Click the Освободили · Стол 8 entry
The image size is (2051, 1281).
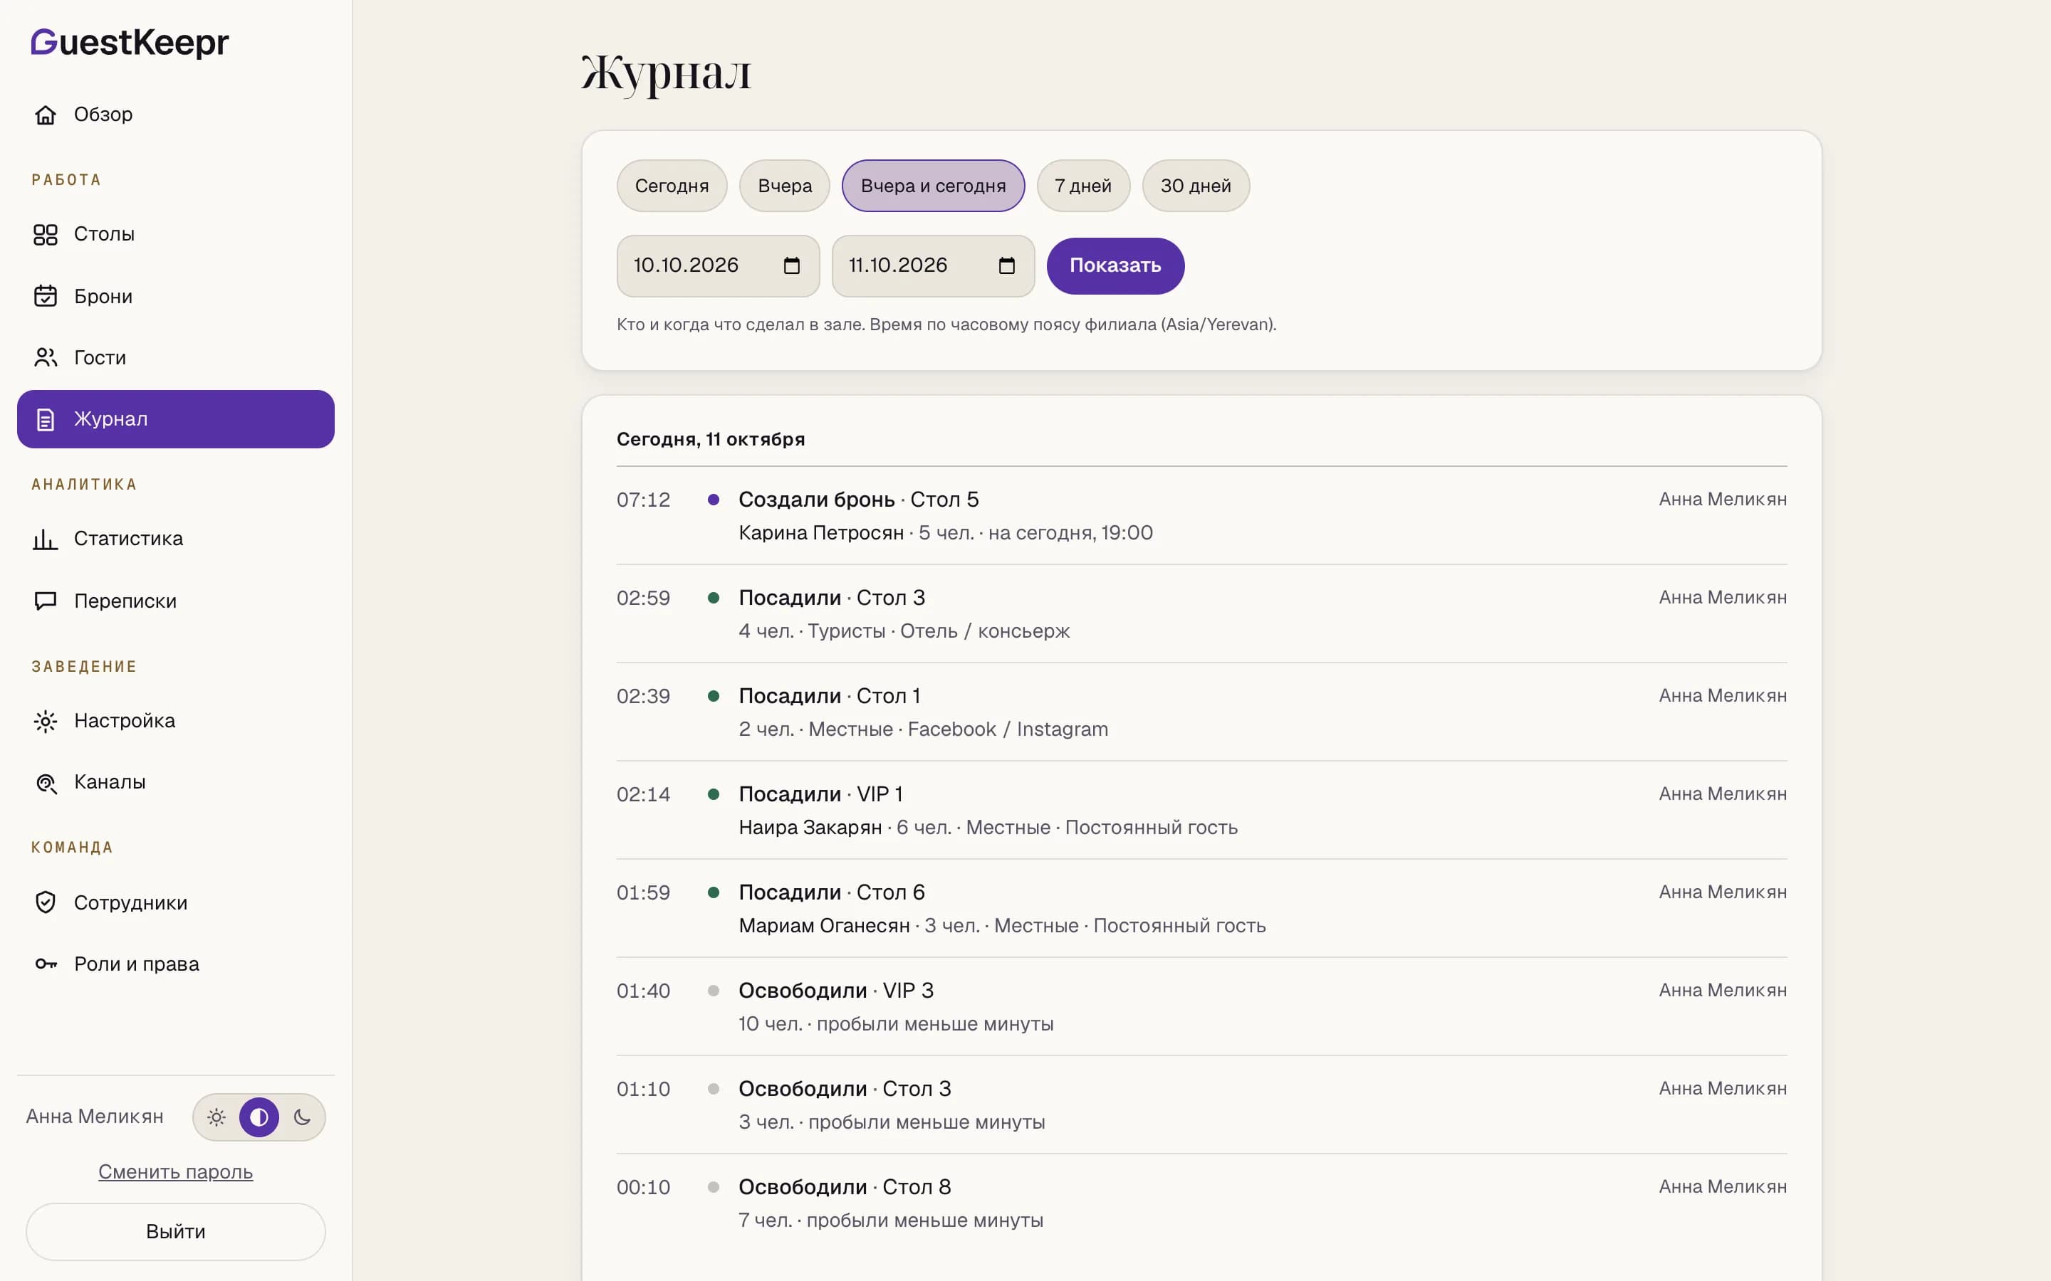1202,1204
